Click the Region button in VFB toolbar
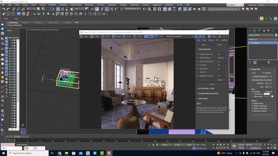This screenshot has height=156, width=278. (x=149, y=36)
